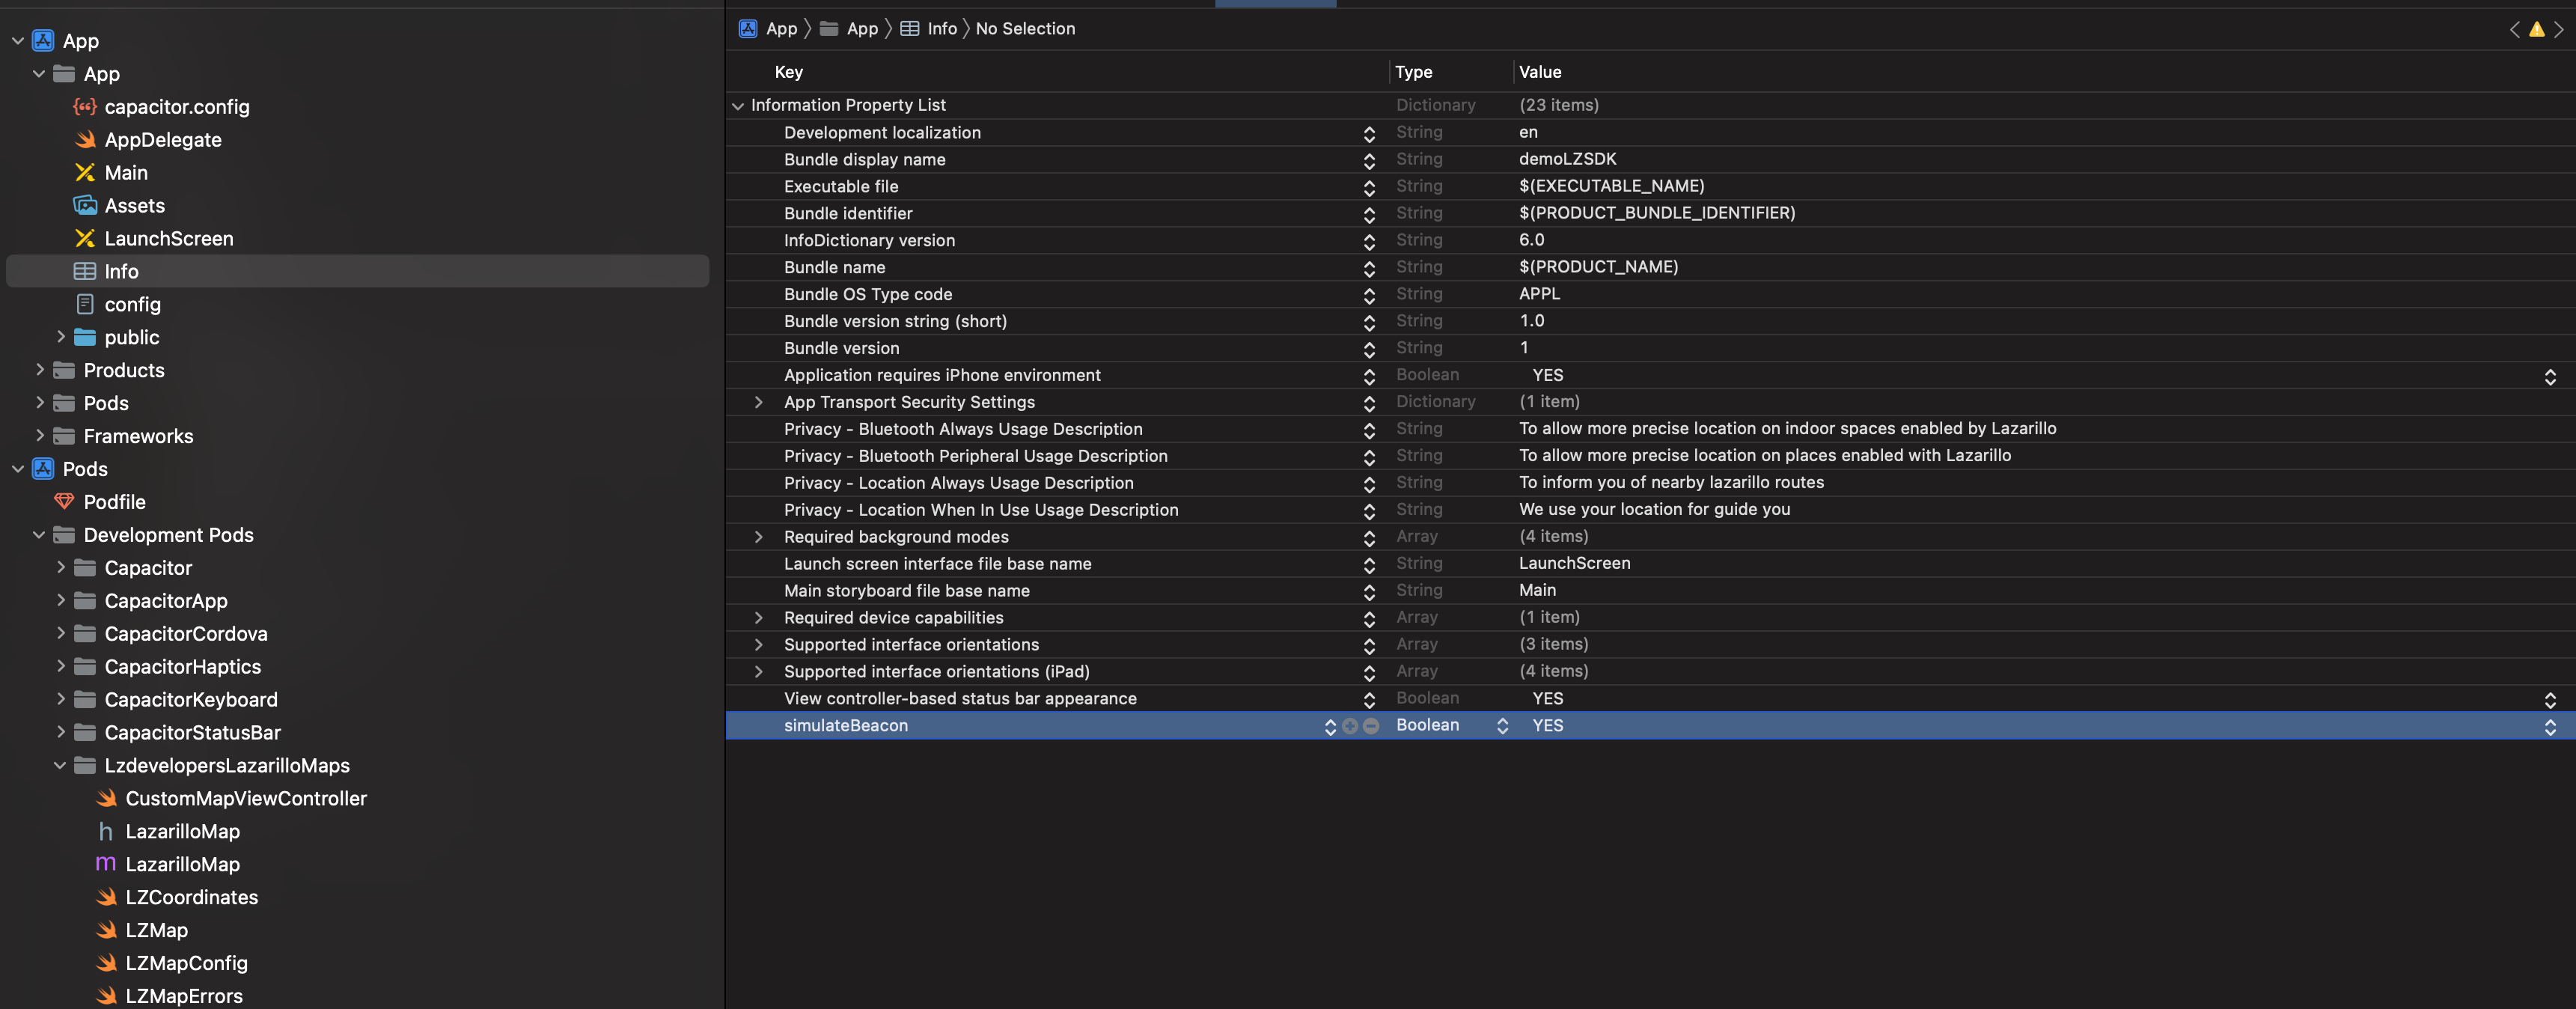Click Info in the jump bar breadcrumb

tap(941, 29)
